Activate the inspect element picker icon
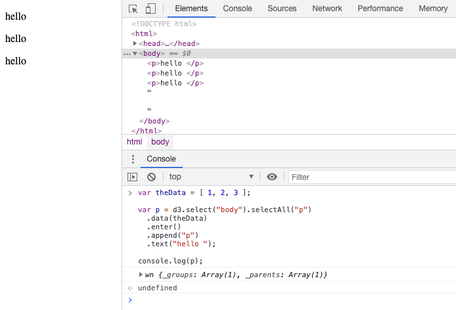Viewport: 456px width, 310px height. tap(133, 9)
